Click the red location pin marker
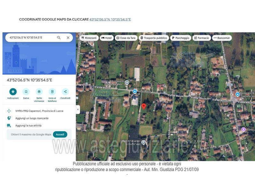Screen dimensions: 255x181 pos(144,106)
